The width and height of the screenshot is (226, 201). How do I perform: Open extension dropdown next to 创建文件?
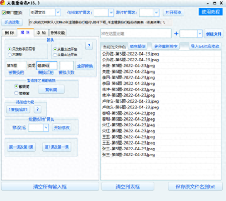tap(200, 33)
